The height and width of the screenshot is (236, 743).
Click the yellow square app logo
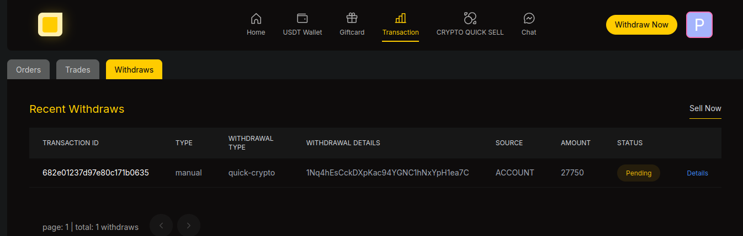[50, 25]
